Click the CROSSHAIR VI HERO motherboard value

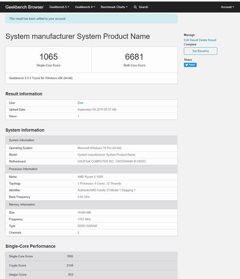111,161
